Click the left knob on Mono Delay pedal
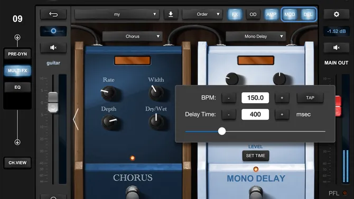The image size is (354, 199). pos(232,79)
